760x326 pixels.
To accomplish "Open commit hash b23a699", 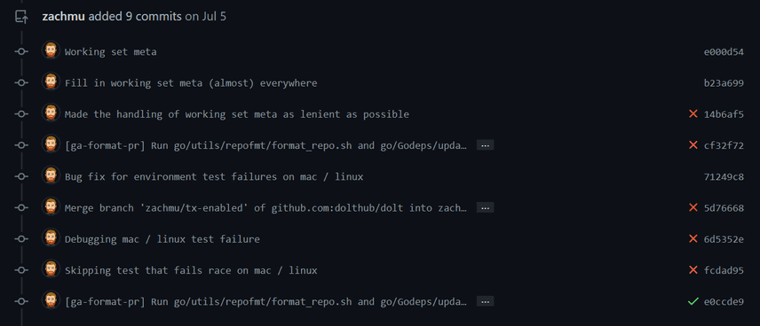I will coord(724,83).
